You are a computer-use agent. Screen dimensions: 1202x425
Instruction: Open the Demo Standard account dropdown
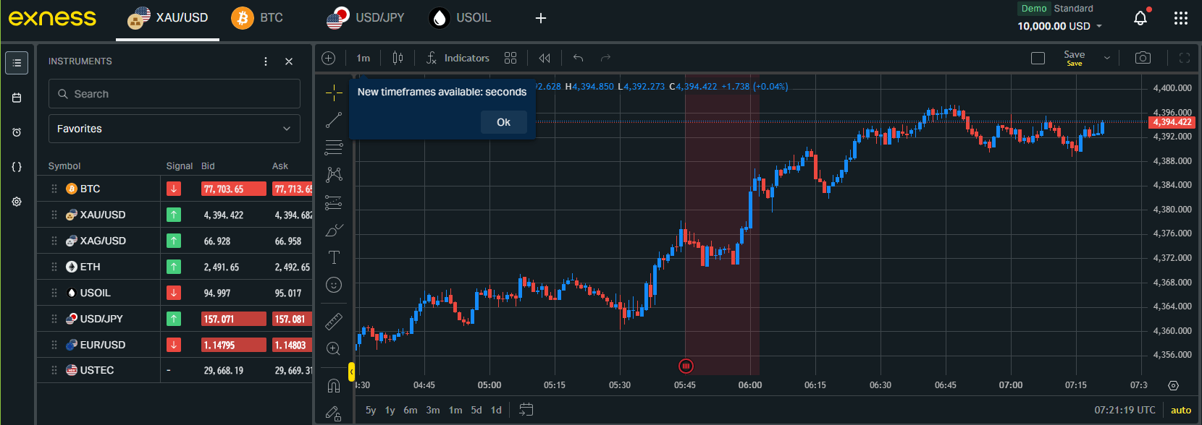click(x=1060, y=18)
